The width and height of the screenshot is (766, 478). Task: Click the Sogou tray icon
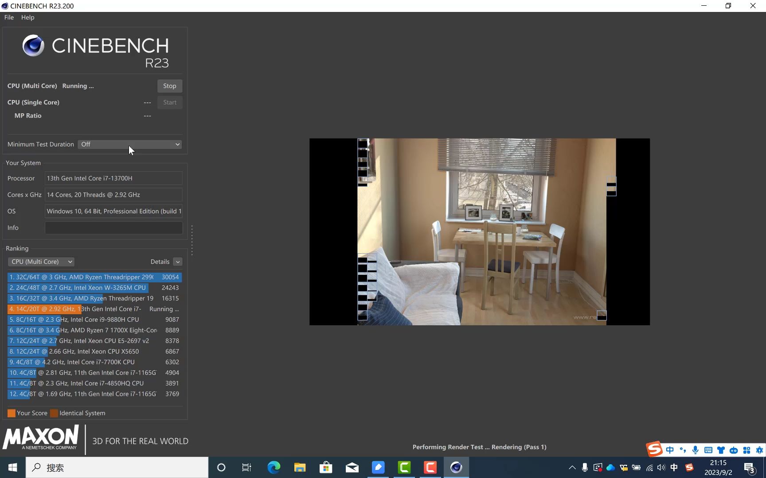pos(689,467)
